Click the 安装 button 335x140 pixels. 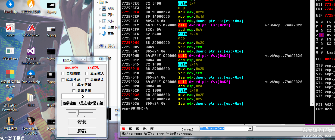(x=82, y=122)
